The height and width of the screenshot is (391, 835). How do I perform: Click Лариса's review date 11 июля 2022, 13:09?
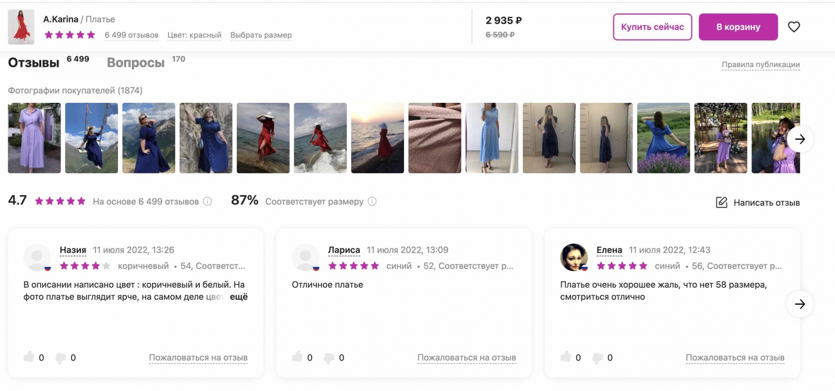click(x=408, y=250)
